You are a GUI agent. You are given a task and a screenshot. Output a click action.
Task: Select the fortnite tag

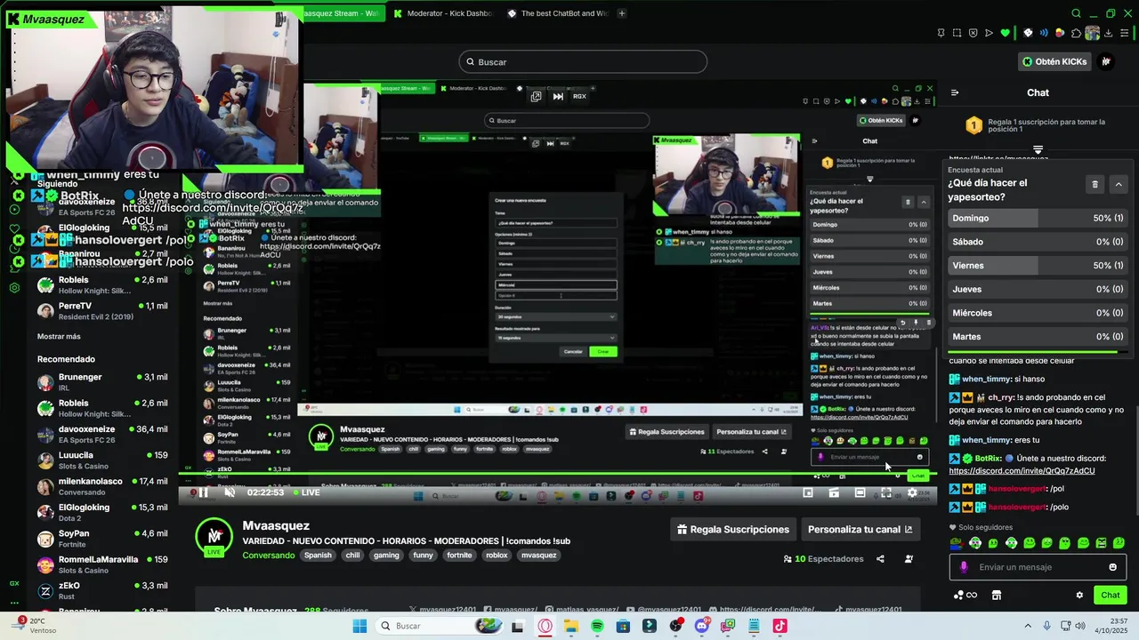[459, 556]
